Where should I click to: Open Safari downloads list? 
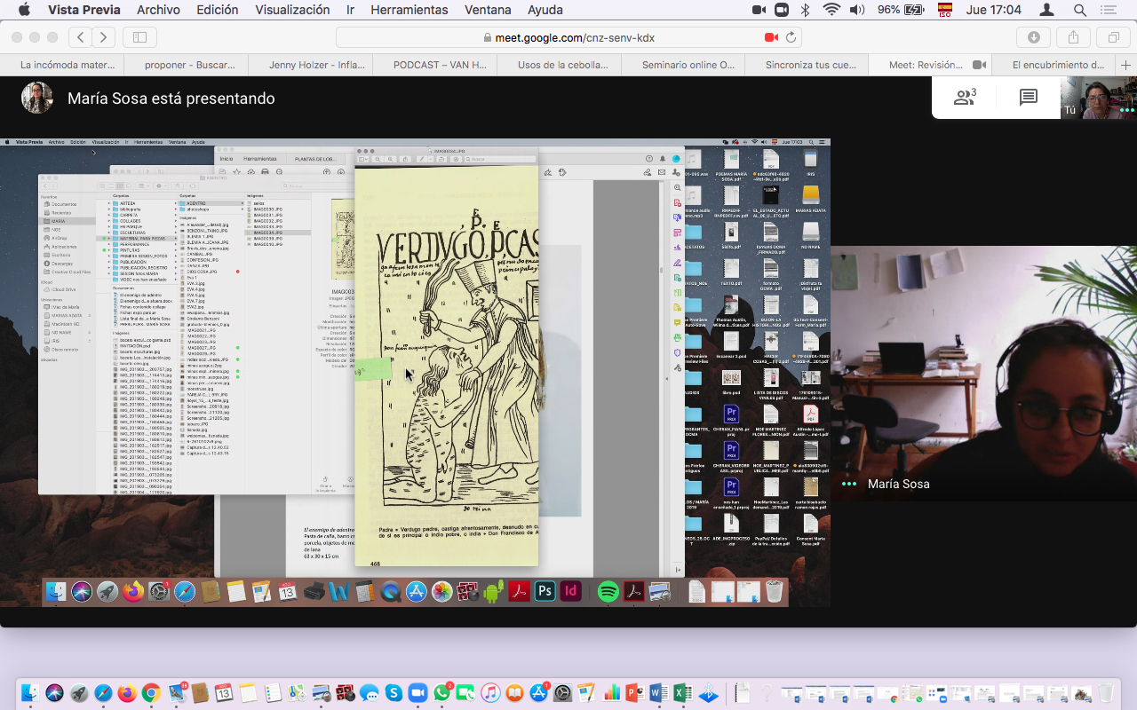coord(1034,37)
